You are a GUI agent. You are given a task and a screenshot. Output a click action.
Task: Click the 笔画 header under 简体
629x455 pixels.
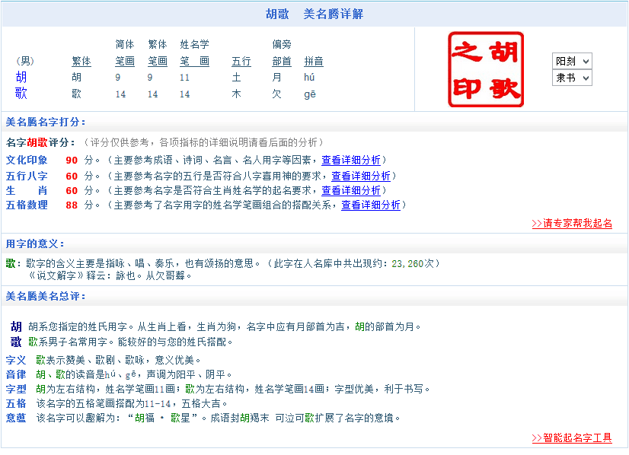(x=125, y=62)
